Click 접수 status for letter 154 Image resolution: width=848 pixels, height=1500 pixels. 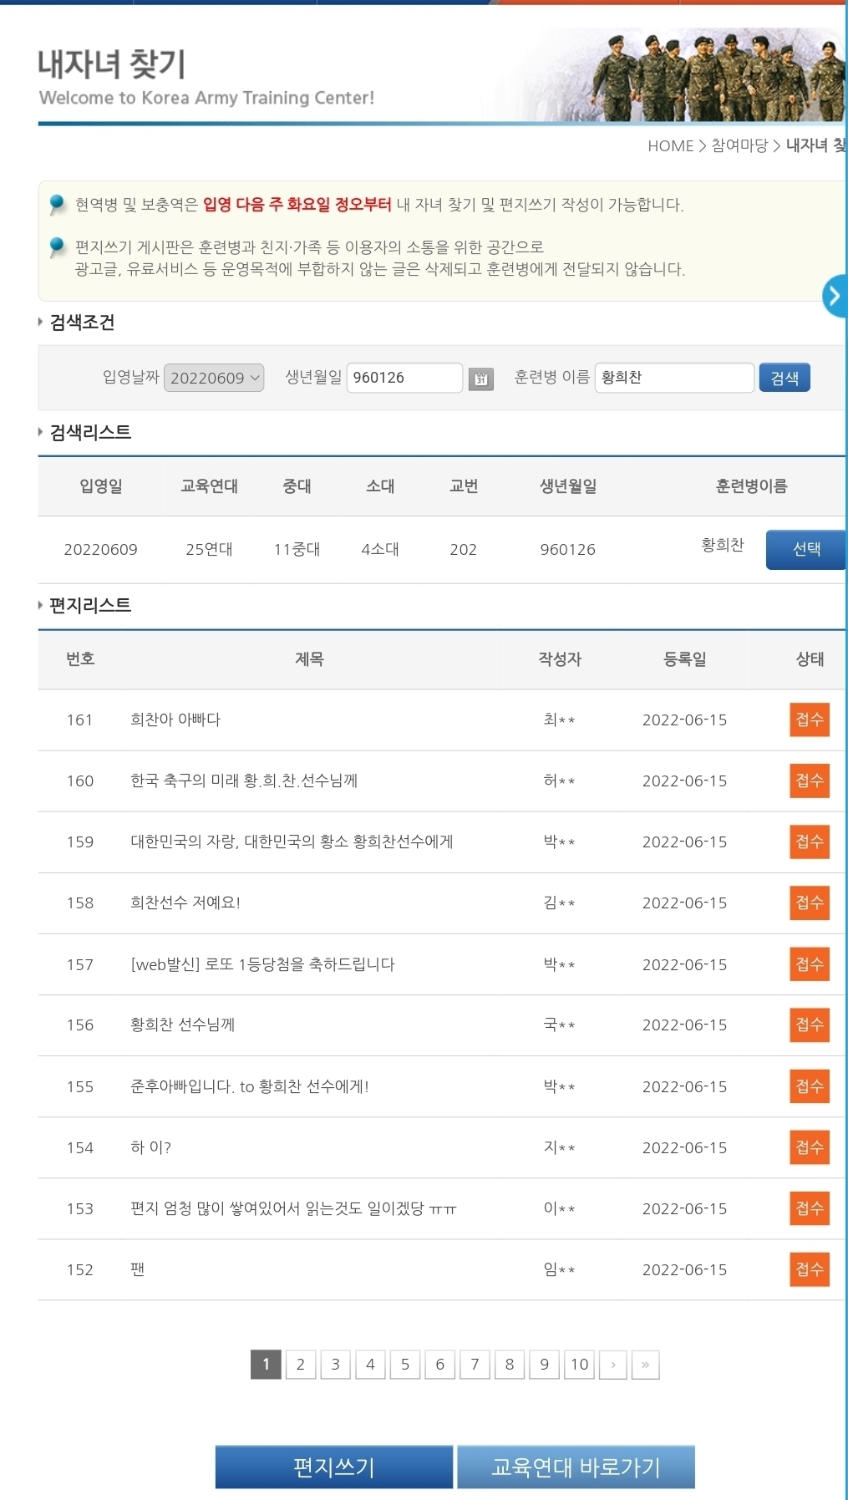[x=810, y=1147]
